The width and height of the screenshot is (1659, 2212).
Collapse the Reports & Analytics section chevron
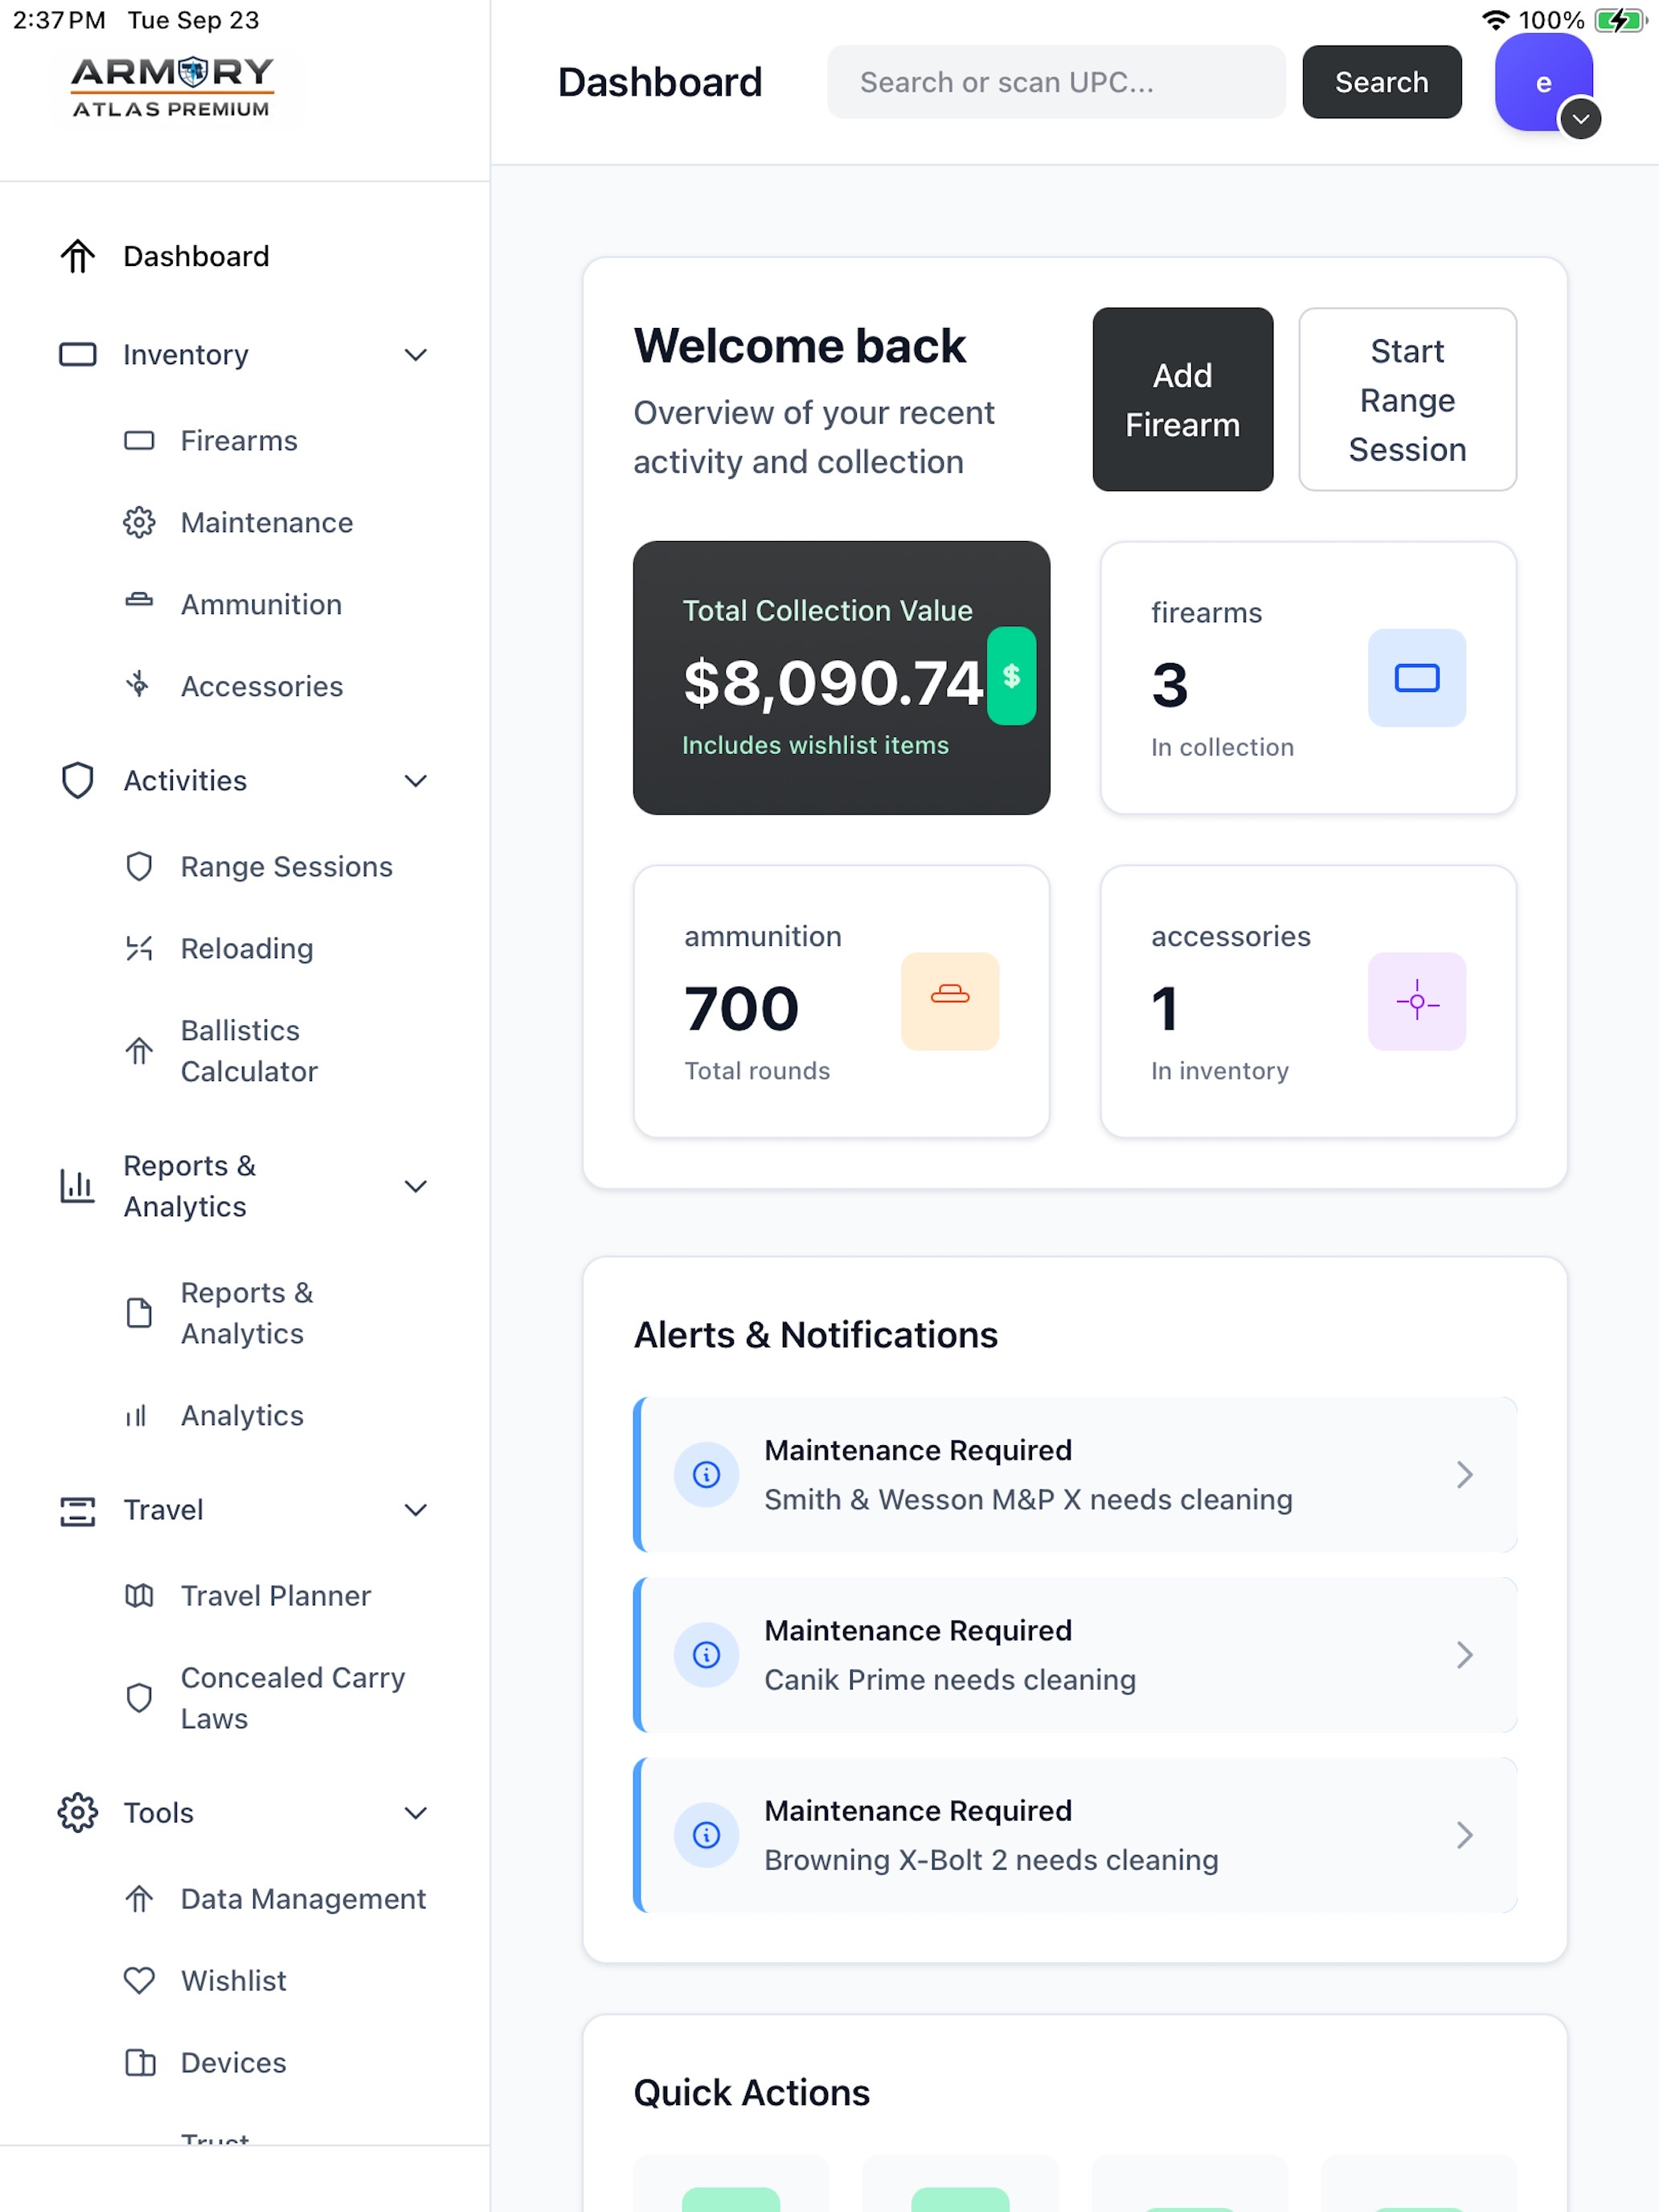click(416, 1187)
